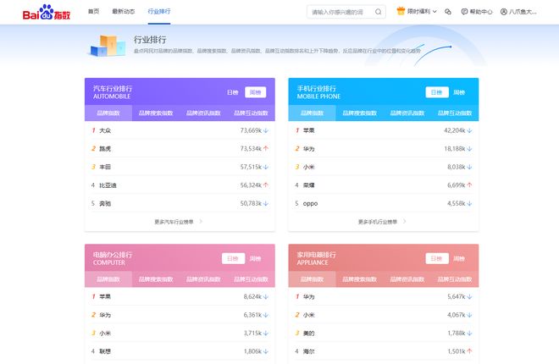This screenshot has width=559, height=364.
Task: Click 苹果 in mobile phone ranking
Action: pyautogui.click(x=309, y=130)
